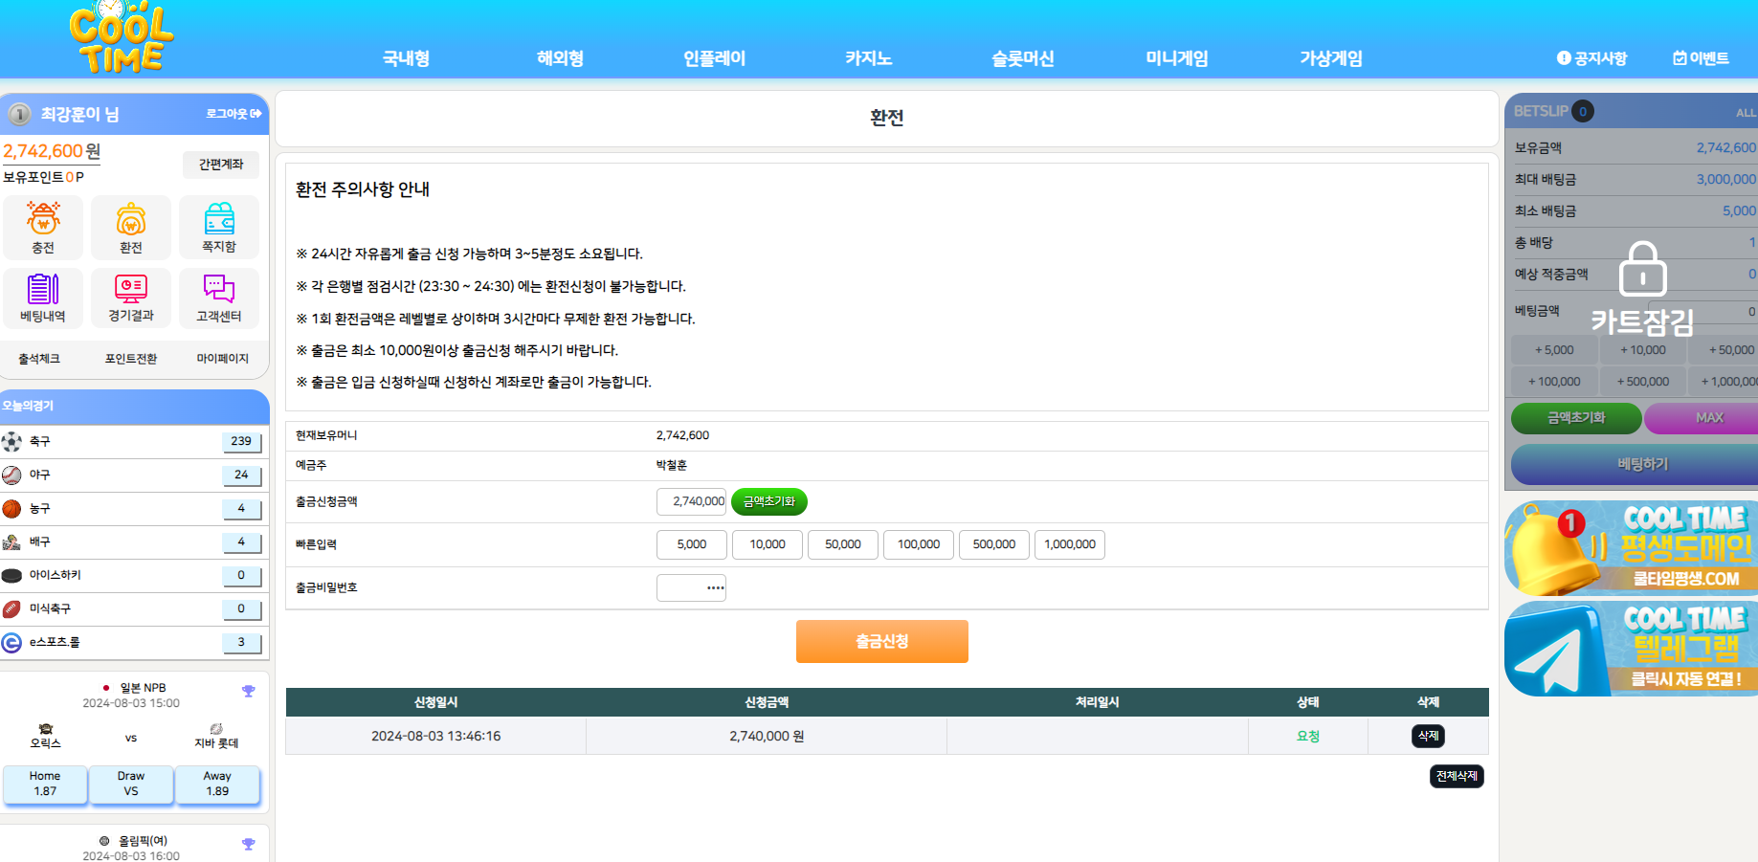Image resolution: width=1758 pixels, height=862 pixels.
Task: Click the trophy icon beside 일본 NPB
Action: [x=249, y=691]
